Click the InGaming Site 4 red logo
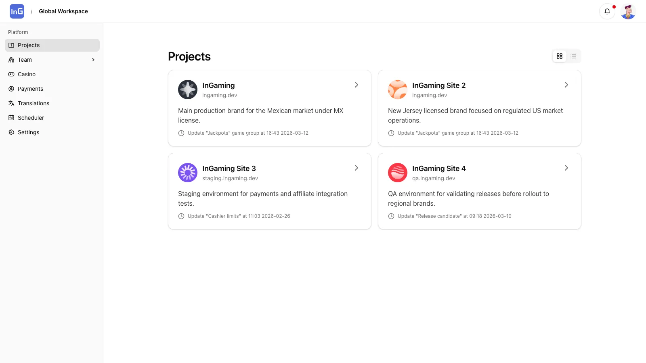Image resolution: width=646 pixels, height=363 pixels. coord(398,173)
